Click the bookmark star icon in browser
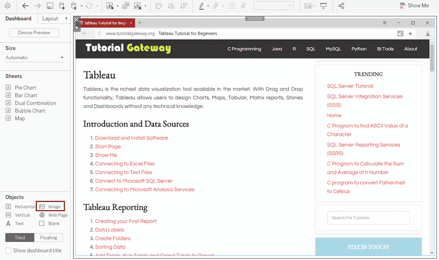This screenshot has width=439, height=260. coord(410,33)
